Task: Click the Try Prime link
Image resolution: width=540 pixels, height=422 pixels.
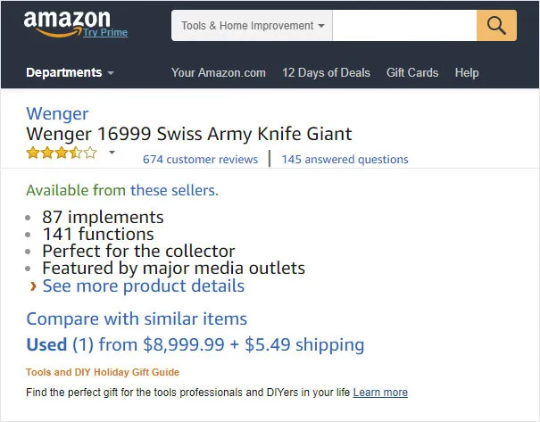Action: point(105,32)
